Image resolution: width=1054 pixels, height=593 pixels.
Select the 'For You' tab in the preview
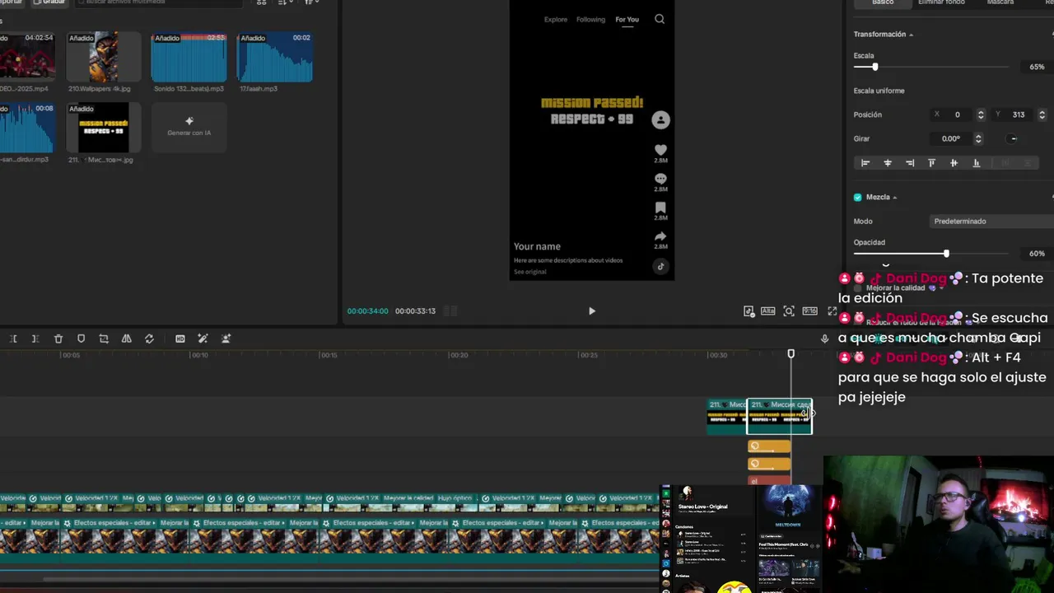627,20
